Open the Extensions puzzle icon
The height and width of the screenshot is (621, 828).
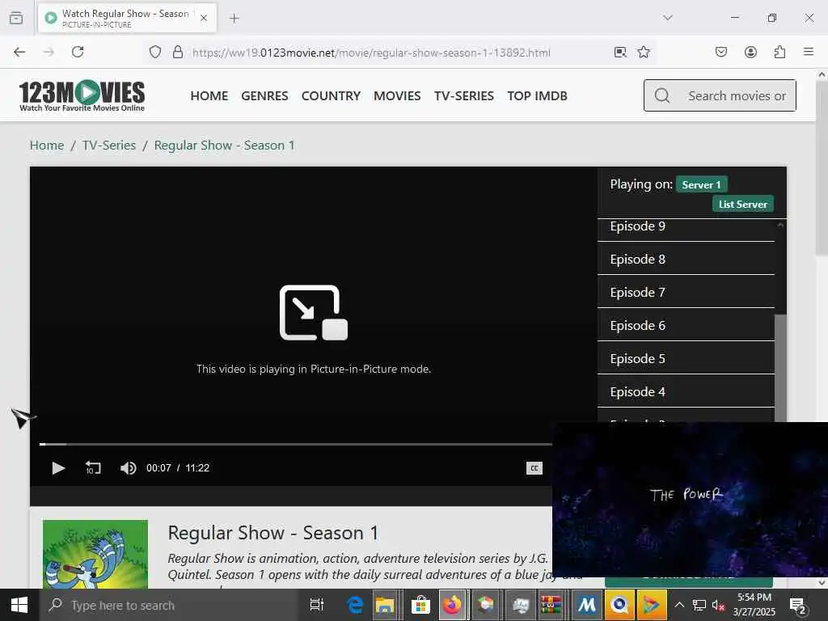click(x=779, y=52)
